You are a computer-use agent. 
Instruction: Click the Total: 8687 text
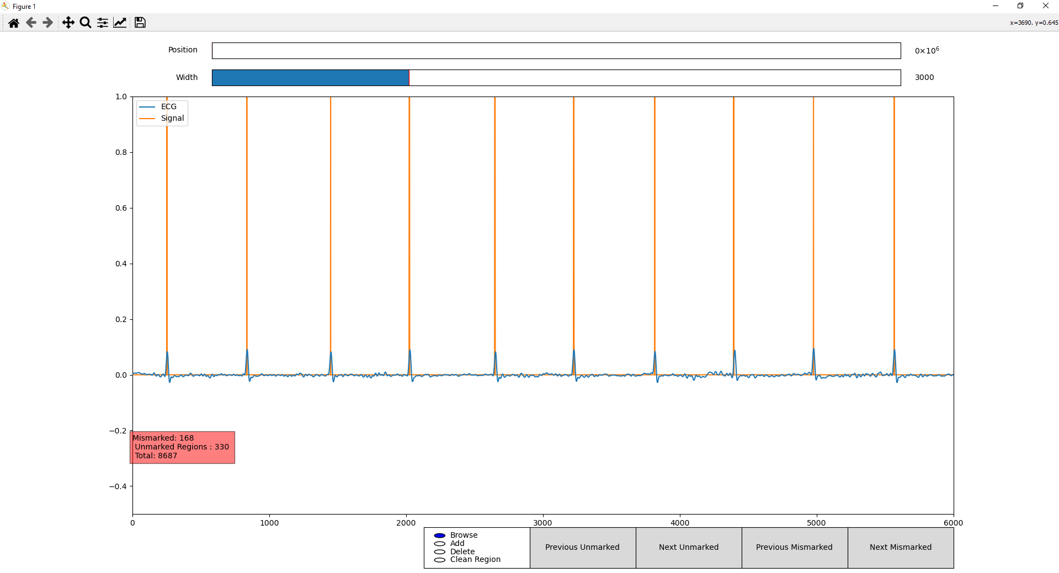pyautogui.click(x=156, y=456)
